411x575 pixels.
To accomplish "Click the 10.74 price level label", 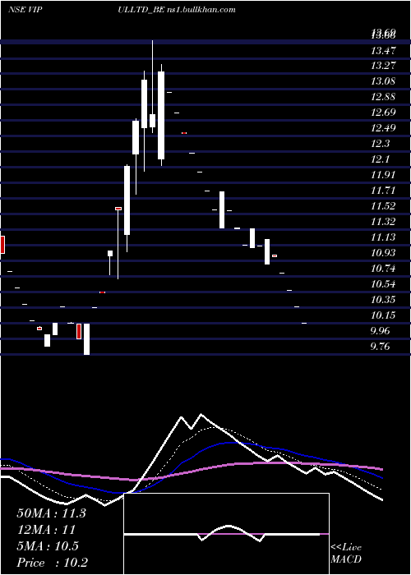I will click(x=383, y=269).
